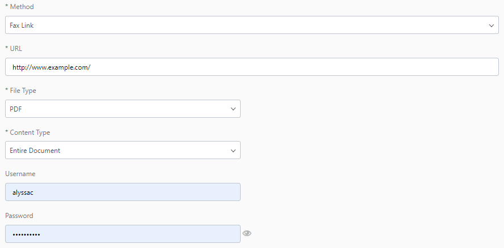Place cursor in the 'alyssac' username text
This screenshot has width=504, height=248.
pos(23,193)
